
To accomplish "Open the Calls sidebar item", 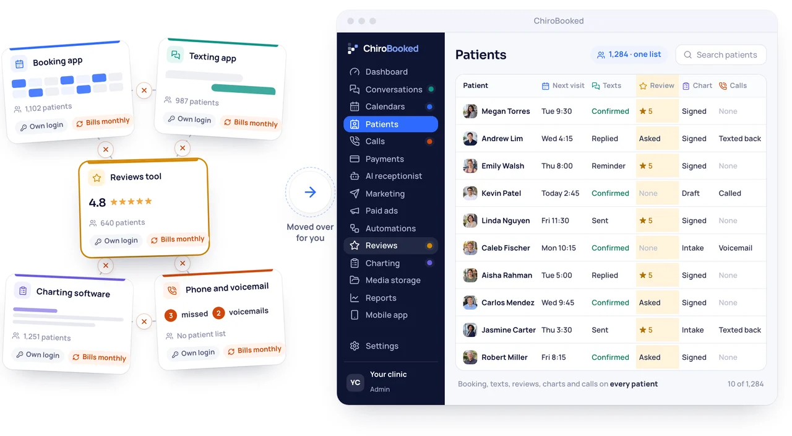I will point(390,141).
